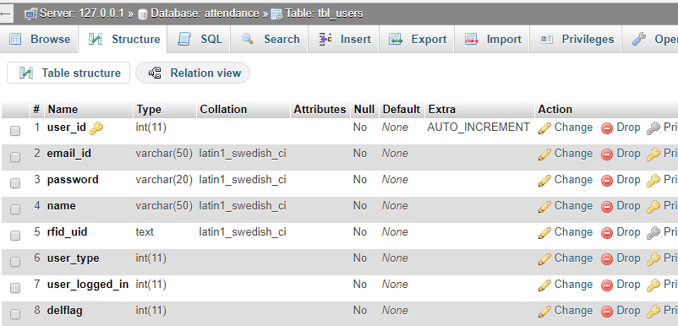Open Table: tbl_users breadcrumb link
The width and height of the screenshot is (678, 326).
coord(324,14)
